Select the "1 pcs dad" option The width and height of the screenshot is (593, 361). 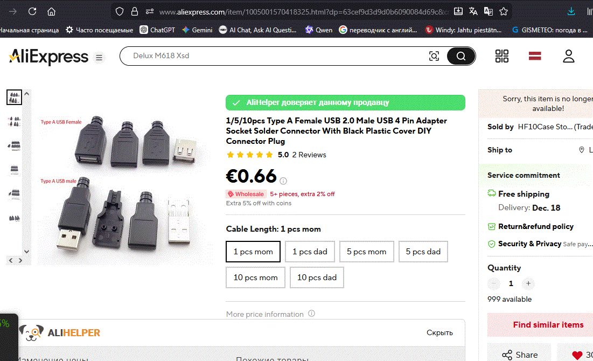click(310, 252)
